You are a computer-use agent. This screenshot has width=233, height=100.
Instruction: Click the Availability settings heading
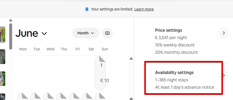174,73
